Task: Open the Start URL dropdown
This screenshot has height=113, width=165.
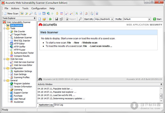Action: click(112, 19)
